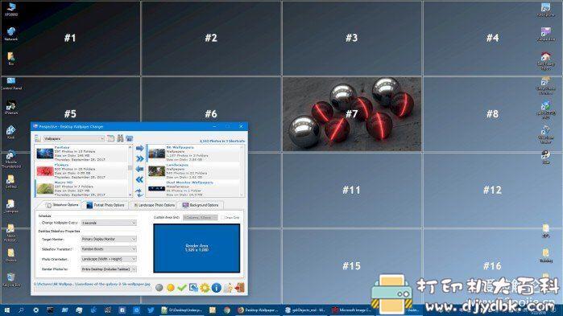Switch to the Slideshow Options tab
The width and height of the screenshot is (563, 316).
coord(61,205)
